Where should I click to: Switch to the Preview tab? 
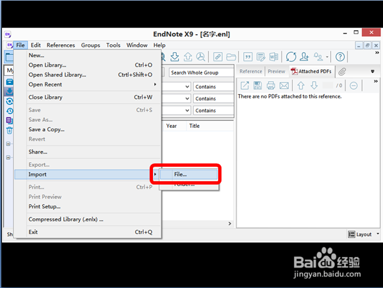pos(276,71)
